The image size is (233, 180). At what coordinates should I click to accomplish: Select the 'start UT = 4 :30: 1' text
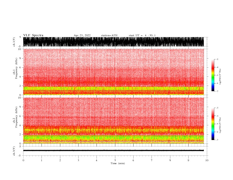[x=142, y=35]
